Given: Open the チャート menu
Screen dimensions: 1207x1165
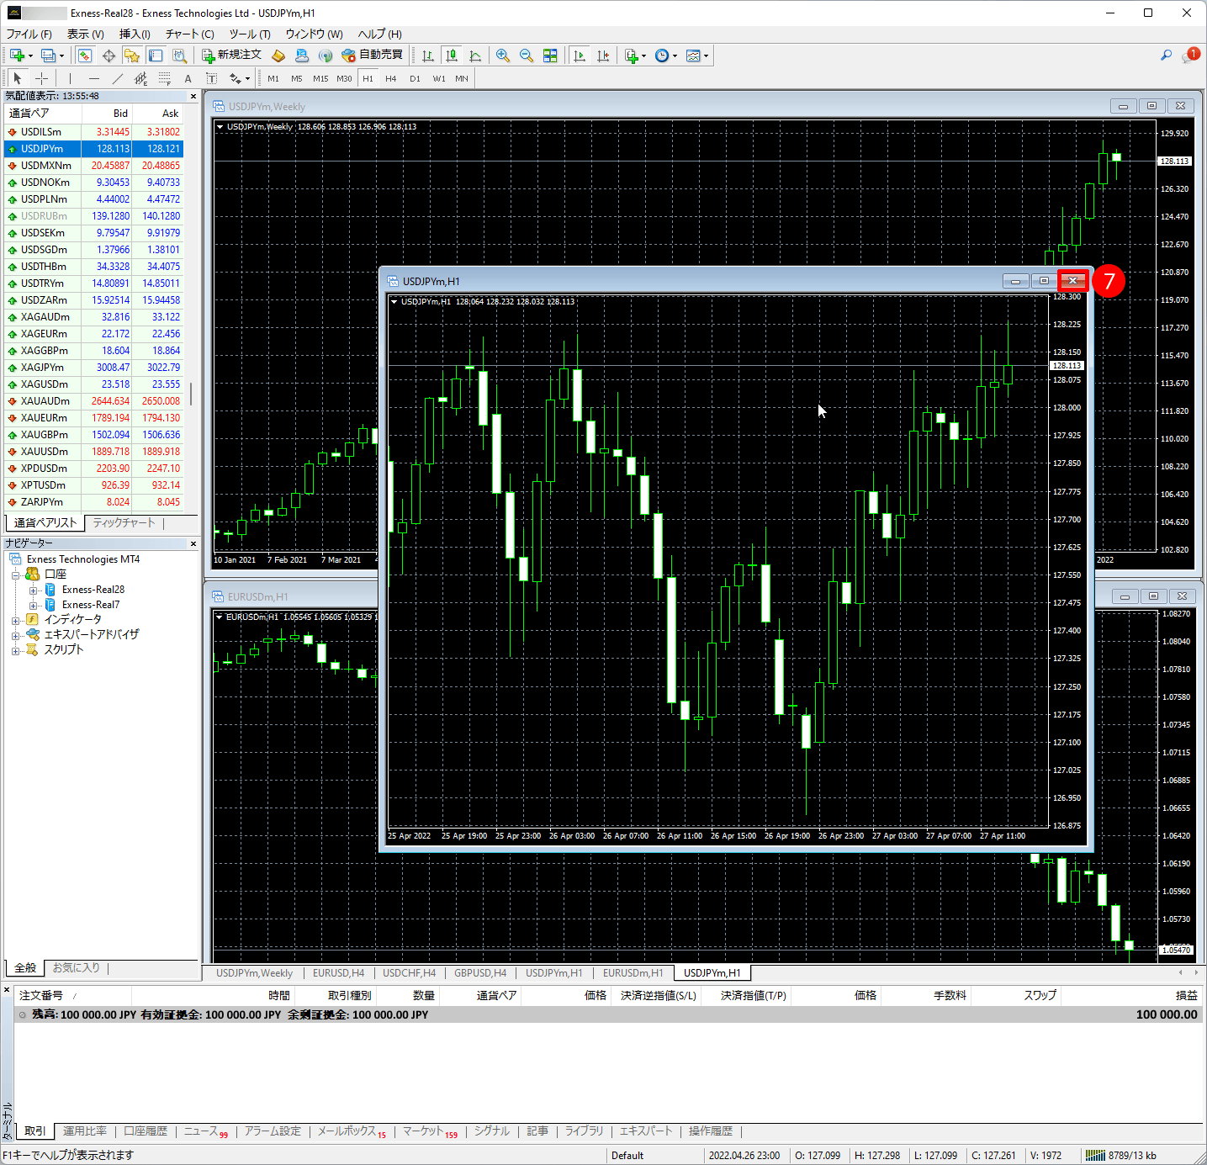Looking at the screenshot, I should [189, 34].
